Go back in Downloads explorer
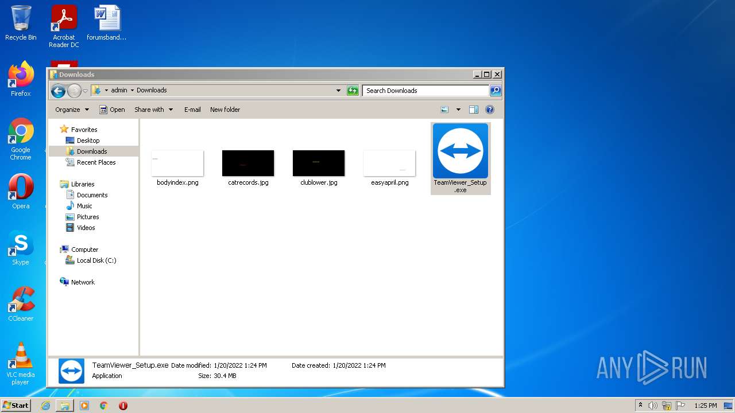735x413 pixels. 58,91
